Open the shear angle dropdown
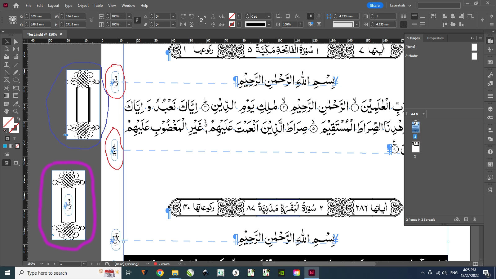 coord(173,24)
